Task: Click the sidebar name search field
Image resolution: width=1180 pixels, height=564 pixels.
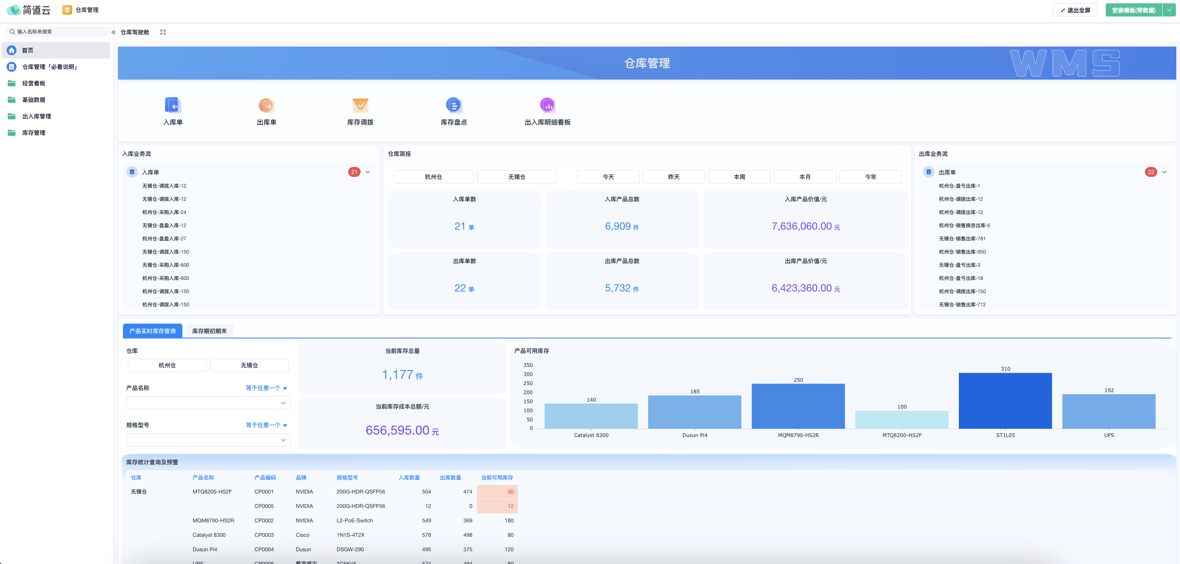Action: click(x=57, y=32)
